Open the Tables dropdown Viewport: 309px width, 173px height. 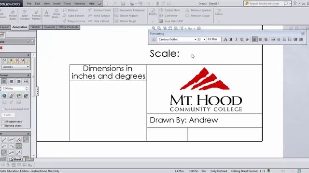click(x=219, y=22)
